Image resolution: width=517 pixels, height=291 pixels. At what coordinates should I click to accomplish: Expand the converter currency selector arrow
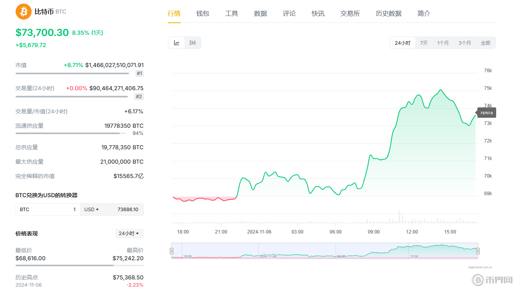(x=98, y=209)
